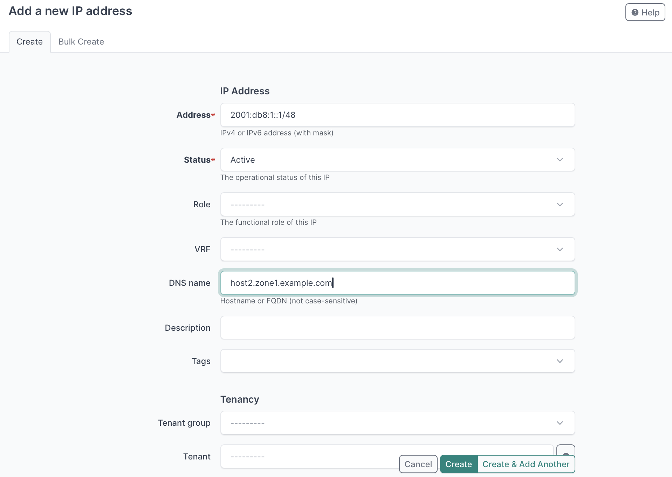This screenshot has height=477, width=672.
Task: Click the Help button
Action: click(x=645, y=12)
